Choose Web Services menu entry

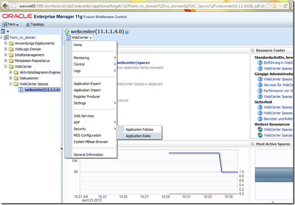(x=83, y=116)
